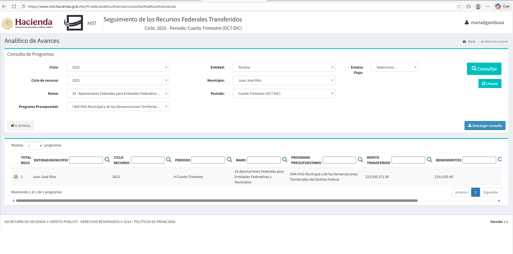Open the Entidad dropdown showing Sinaloa

284,67
